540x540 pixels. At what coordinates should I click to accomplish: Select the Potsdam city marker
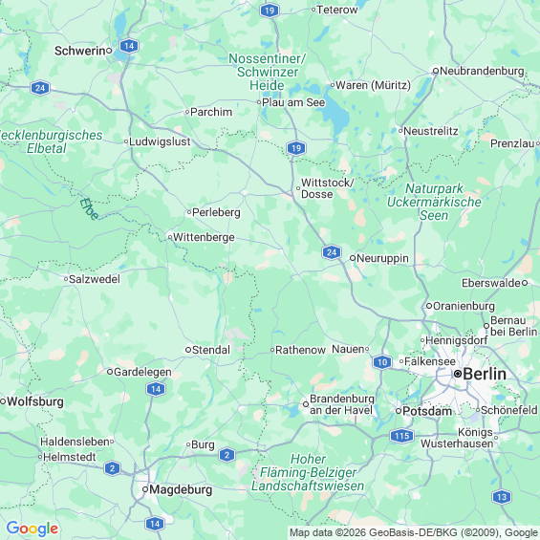399,411
